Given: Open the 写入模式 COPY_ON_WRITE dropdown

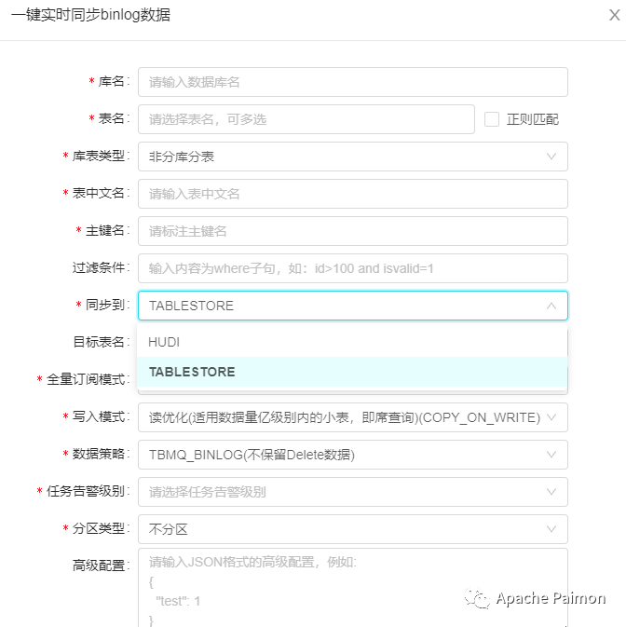Looking at the screenshot, I should coord(352,417).
